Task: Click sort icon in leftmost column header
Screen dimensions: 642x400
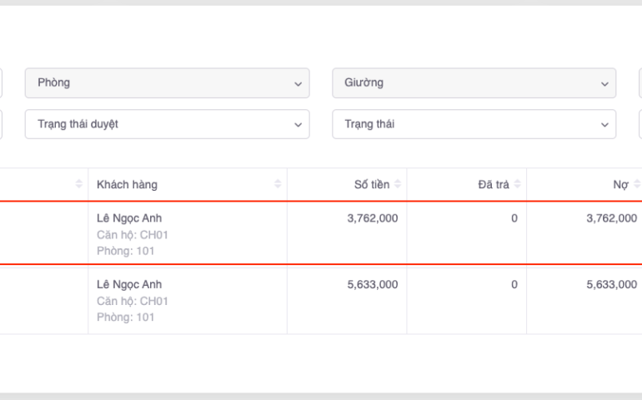Action: point(79,184)
